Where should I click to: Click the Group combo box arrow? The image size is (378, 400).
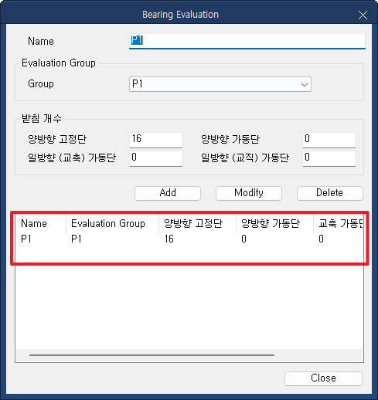[x=305, y=84]
